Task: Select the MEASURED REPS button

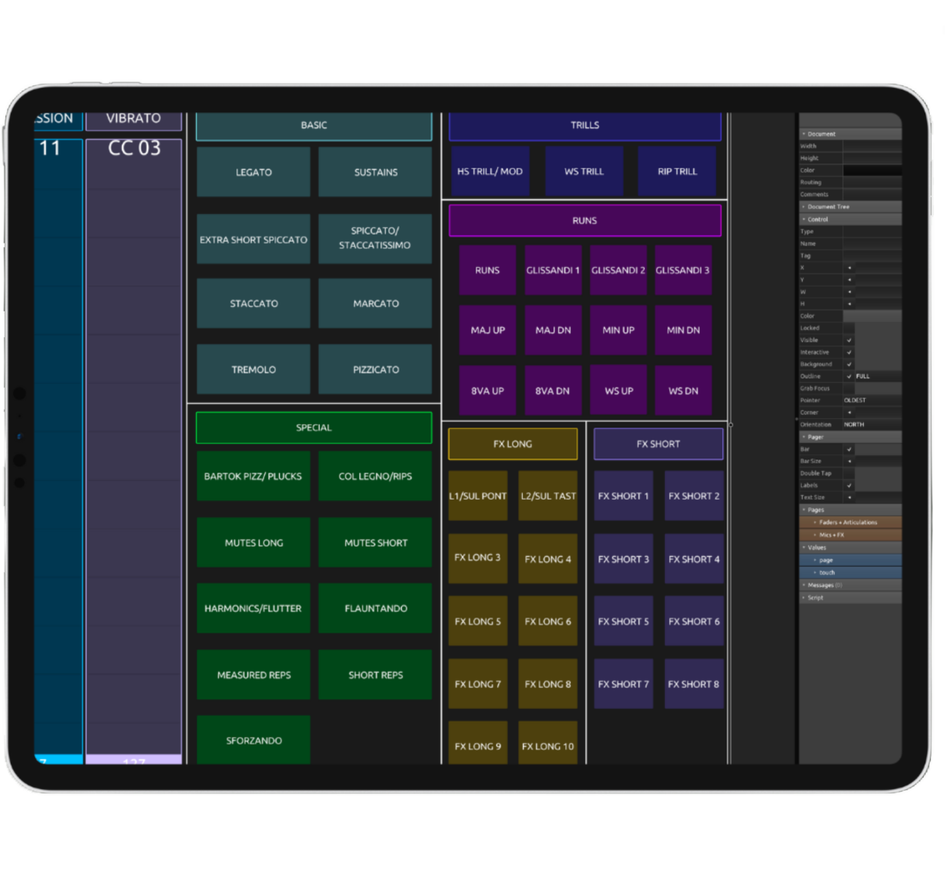Action: pos(254,675)
